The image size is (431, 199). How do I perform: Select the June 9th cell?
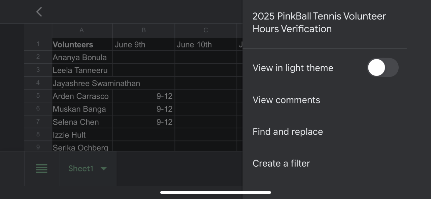143,44
